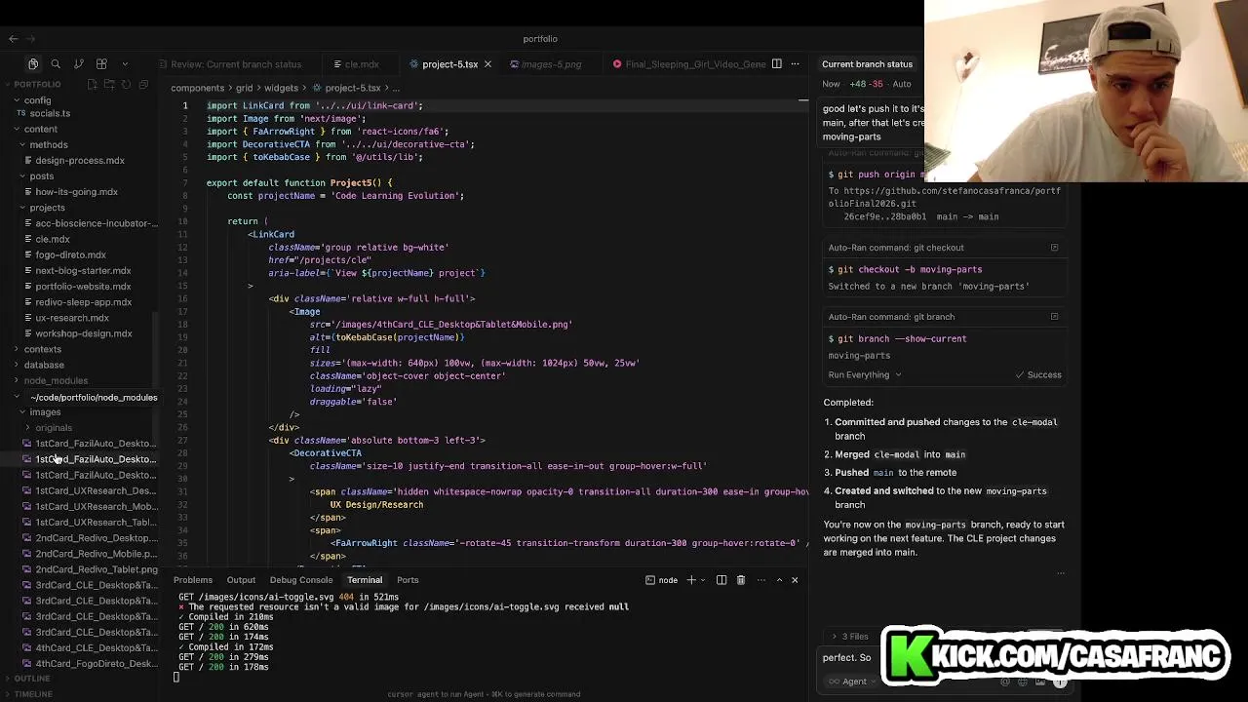1248x702 pixels.
Task: Split the terminal panel
Action: tap(721, 580)
